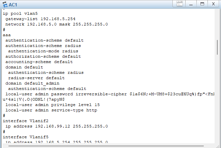This screenshot has width=221, height=148.
Task: Click the AC1 window title text
Action: (14, 4)
